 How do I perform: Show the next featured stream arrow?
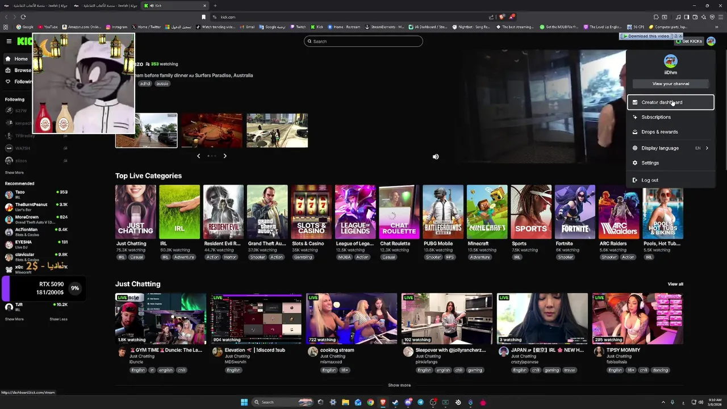tap(225, 156)
